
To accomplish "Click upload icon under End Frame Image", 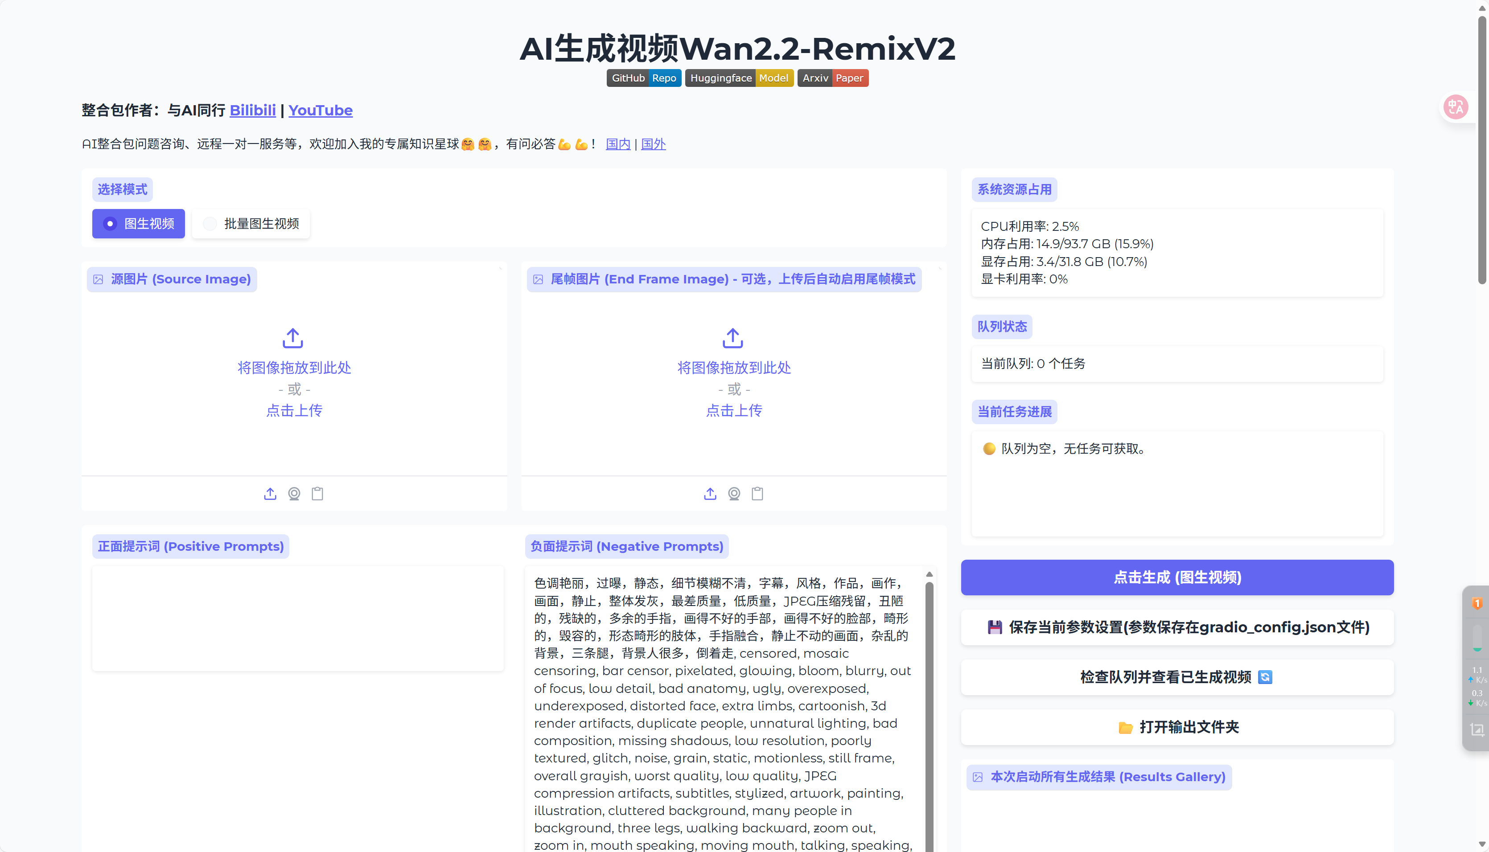I will click(710, 493).
